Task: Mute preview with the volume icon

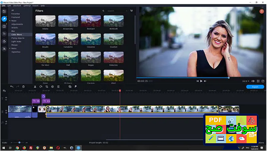Action: coord(253,81)
